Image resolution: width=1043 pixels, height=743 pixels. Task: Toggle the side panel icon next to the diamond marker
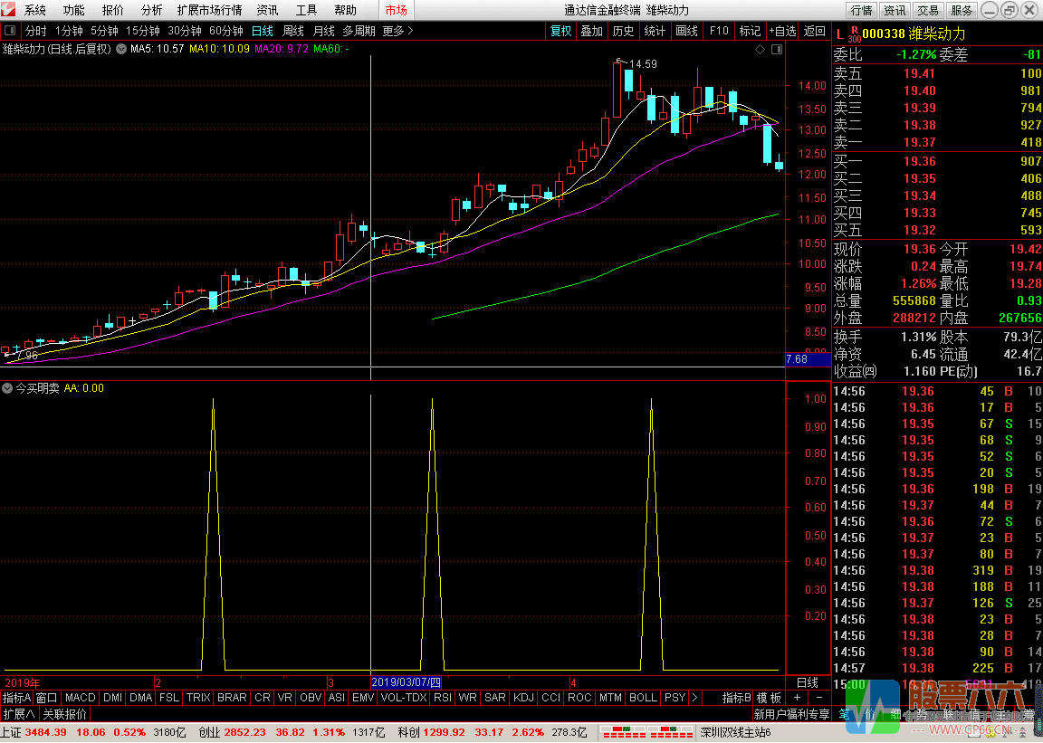pyautogui.click(x=776, y=49)
